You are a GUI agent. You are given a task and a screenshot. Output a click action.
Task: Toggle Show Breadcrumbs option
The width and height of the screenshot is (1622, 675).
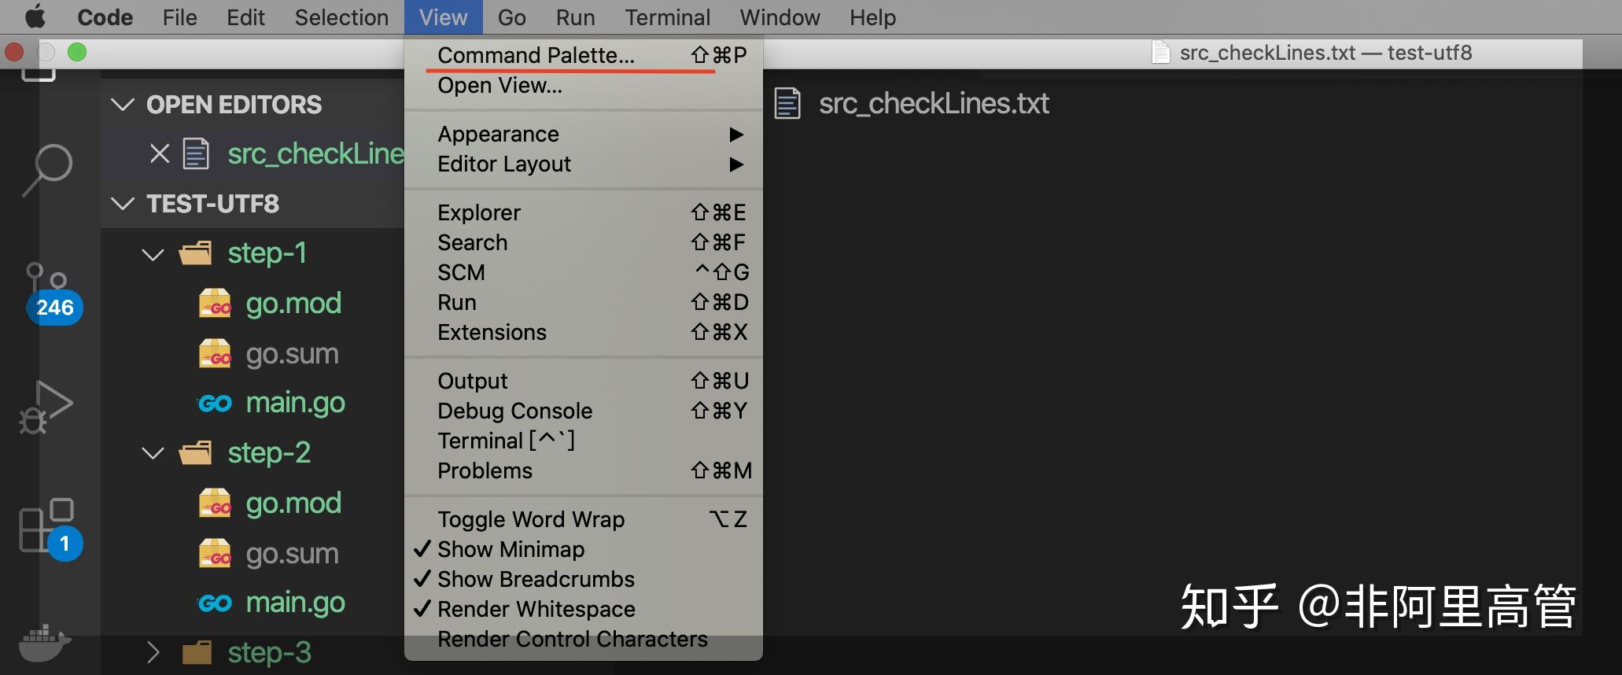pos(536,579)
